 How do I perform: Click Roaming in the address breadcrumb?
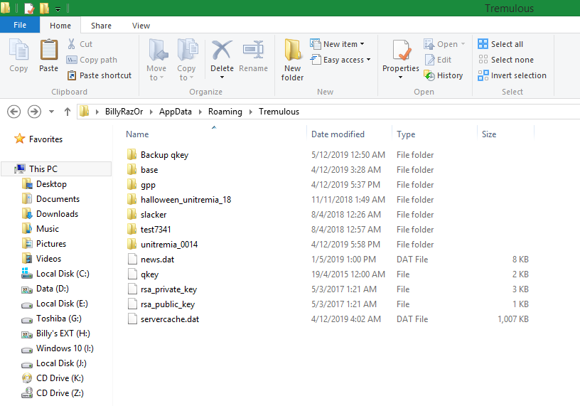[225, 112]
